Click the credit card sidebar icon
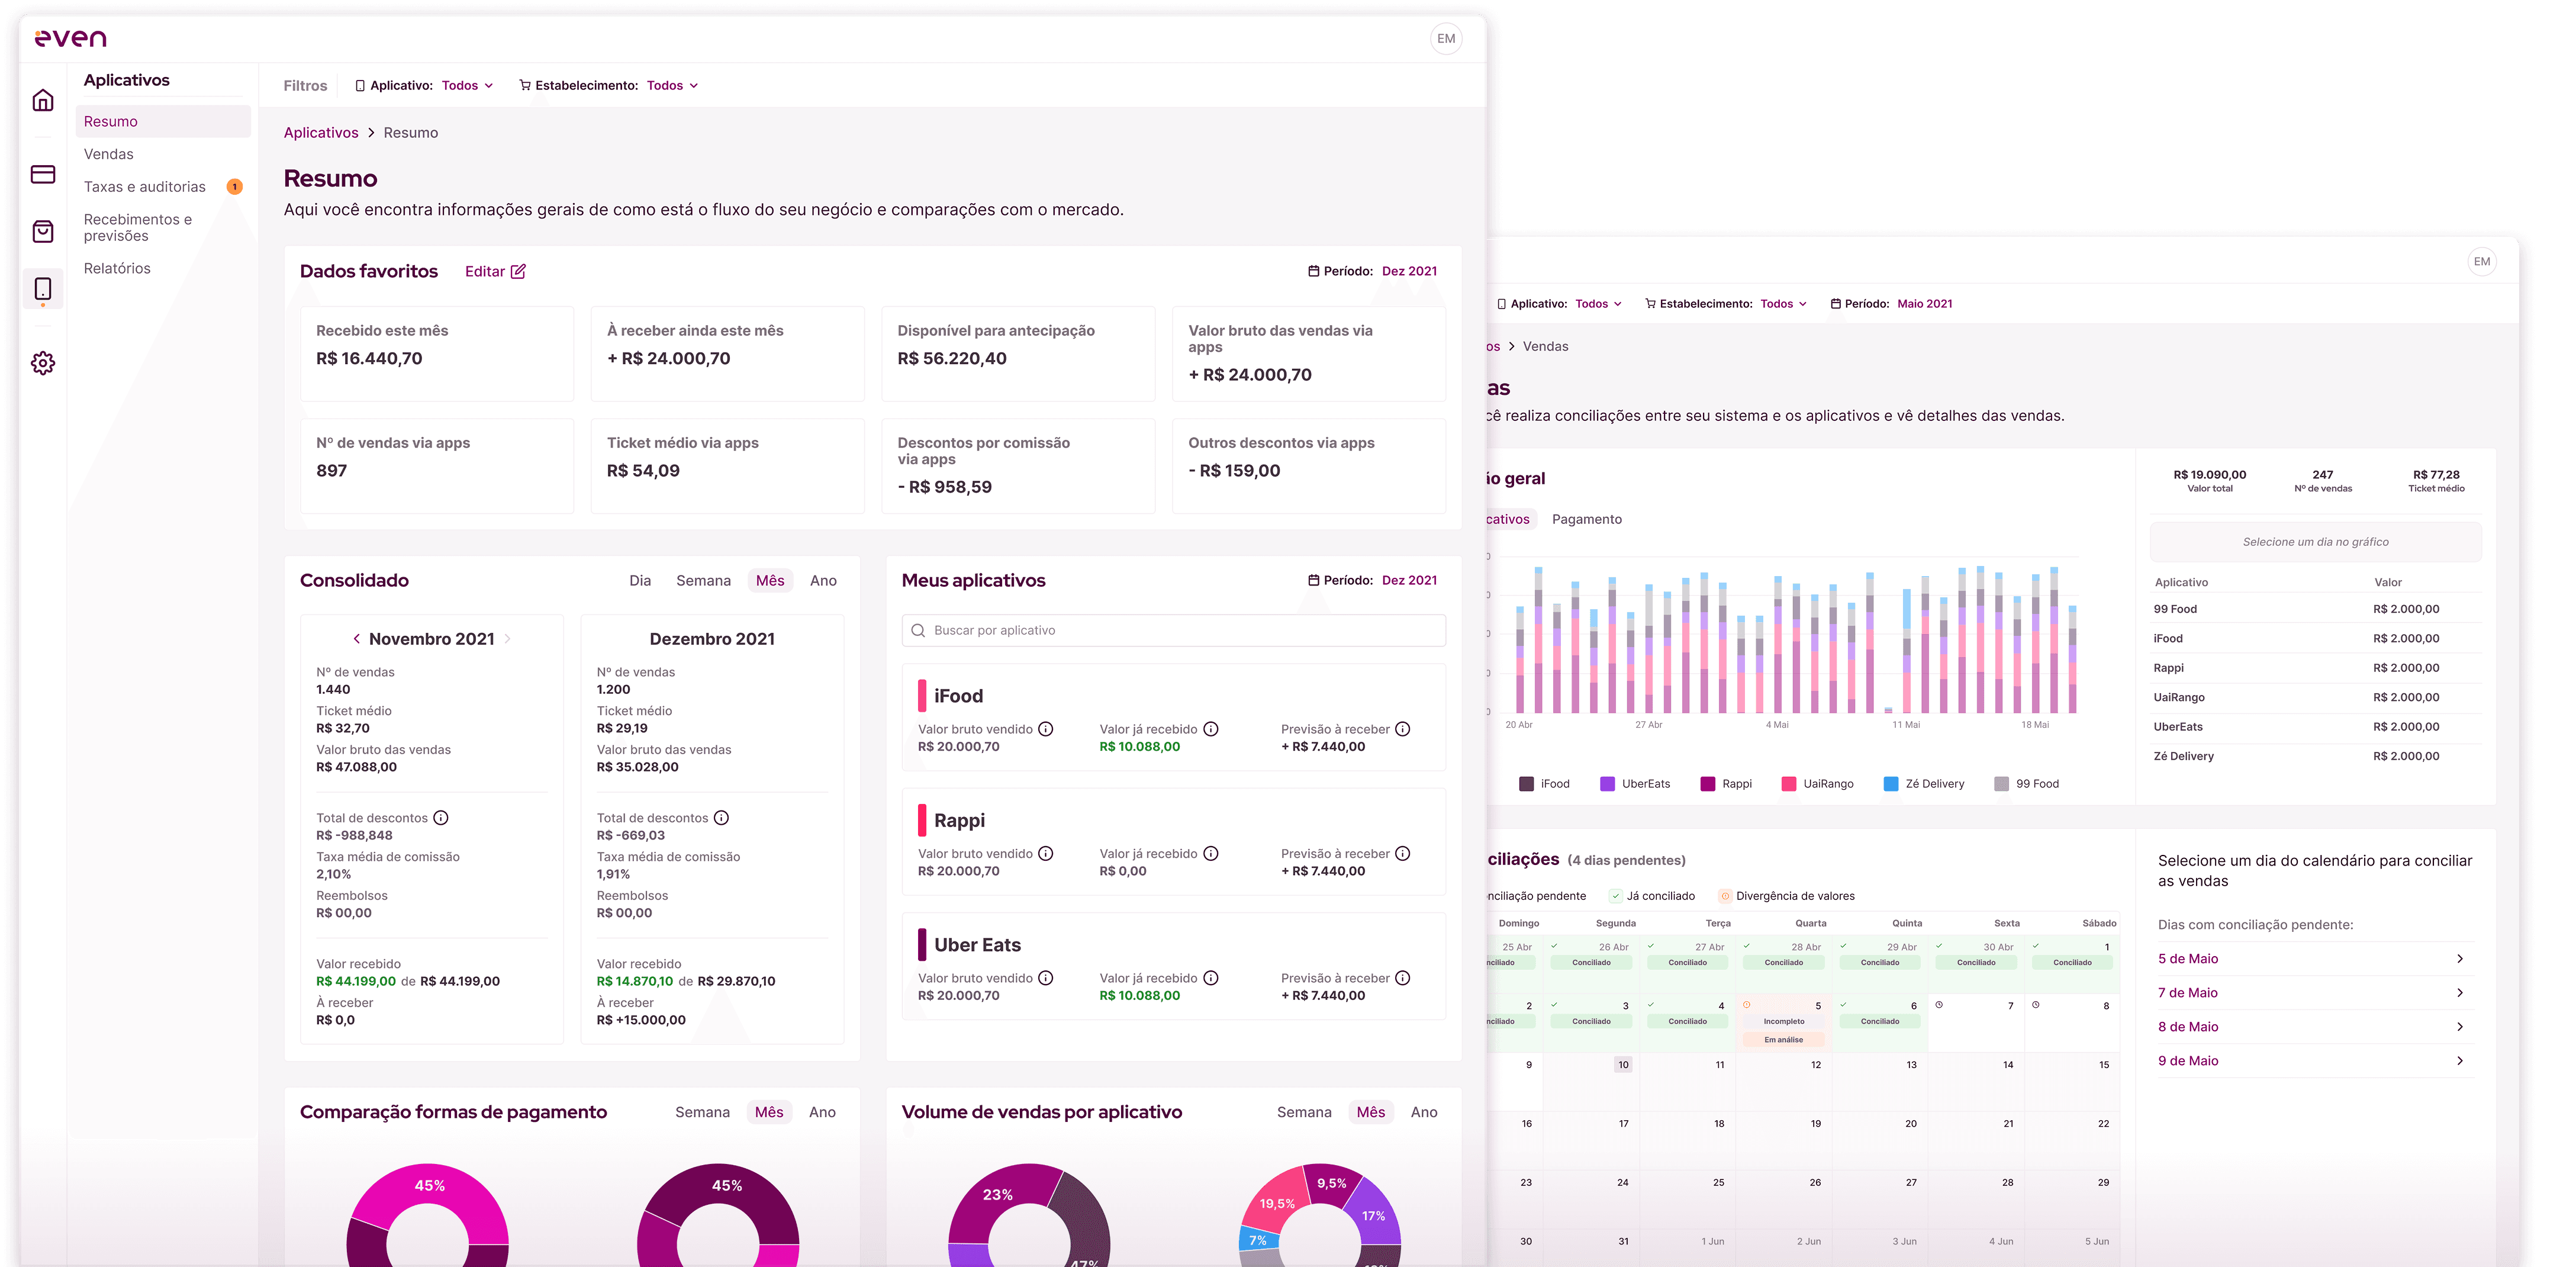 pos(43,174)
